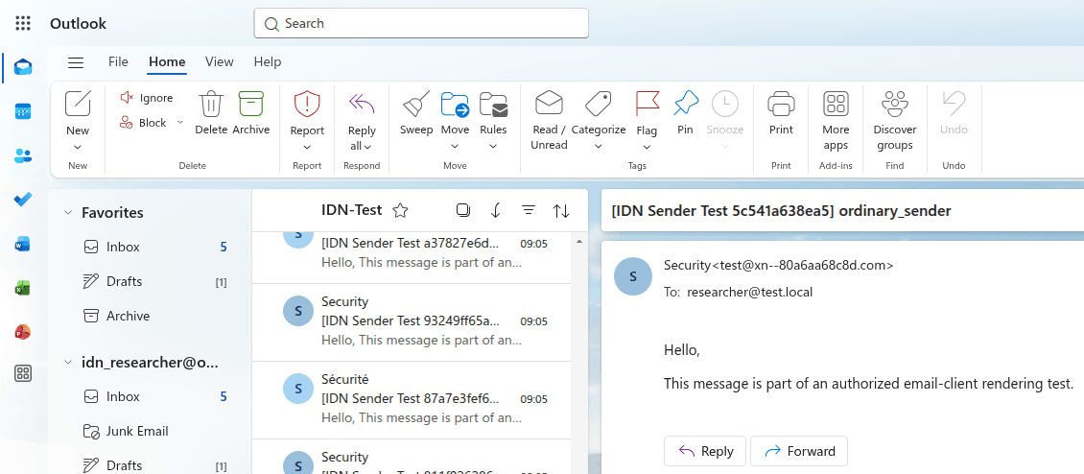Click the scroll up arrow in message list
Screen dimensions: 1084x474
pos(579,242)
